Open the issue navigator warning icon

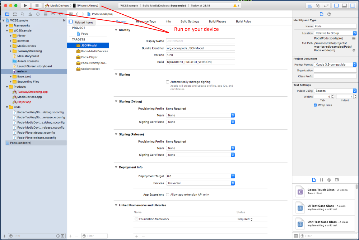pyautogui.click(x=30, y=14)
